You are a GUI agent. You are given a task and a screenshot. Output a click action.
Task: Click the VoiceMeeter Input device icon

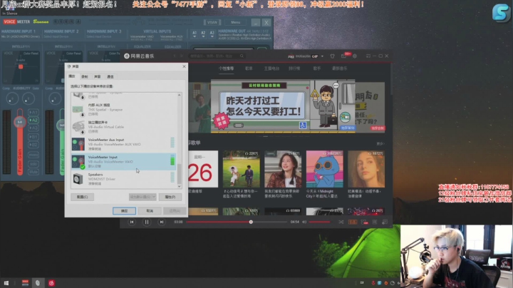(x=78, y=162)
